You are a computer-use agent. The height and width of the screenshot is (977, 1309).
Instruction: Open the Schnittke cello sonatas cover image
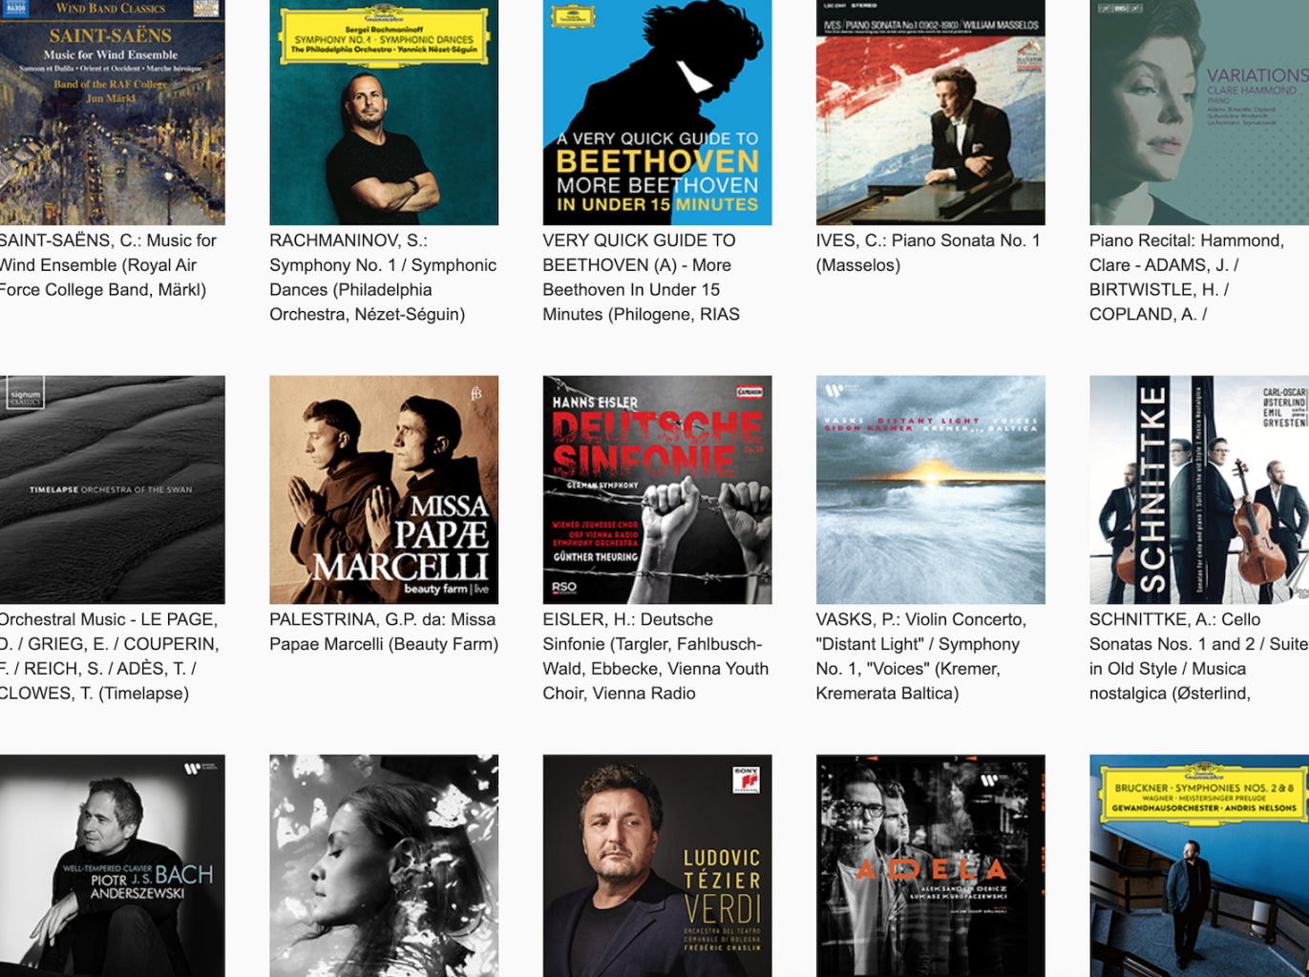[1199, 488]
